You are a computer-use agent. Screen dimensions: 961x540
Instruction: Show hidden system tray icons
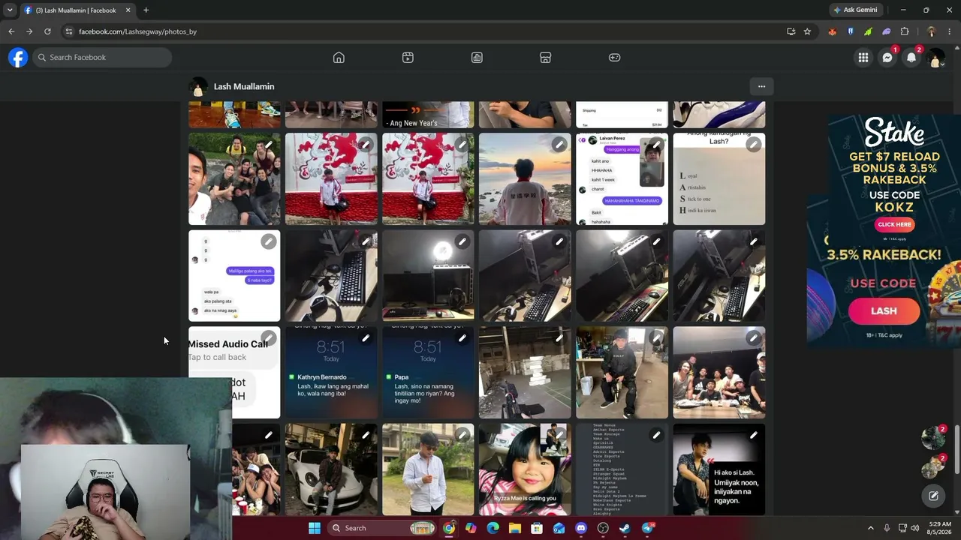[x=871, y=528]
